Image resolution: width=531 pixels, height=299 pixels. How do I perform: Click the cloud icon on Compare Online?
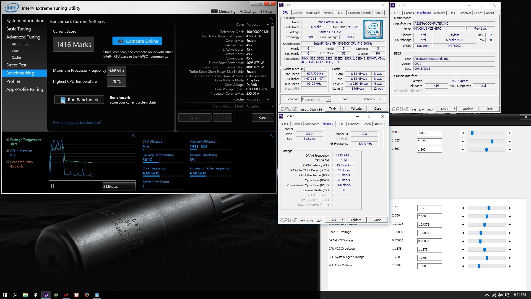pos(121,41)
